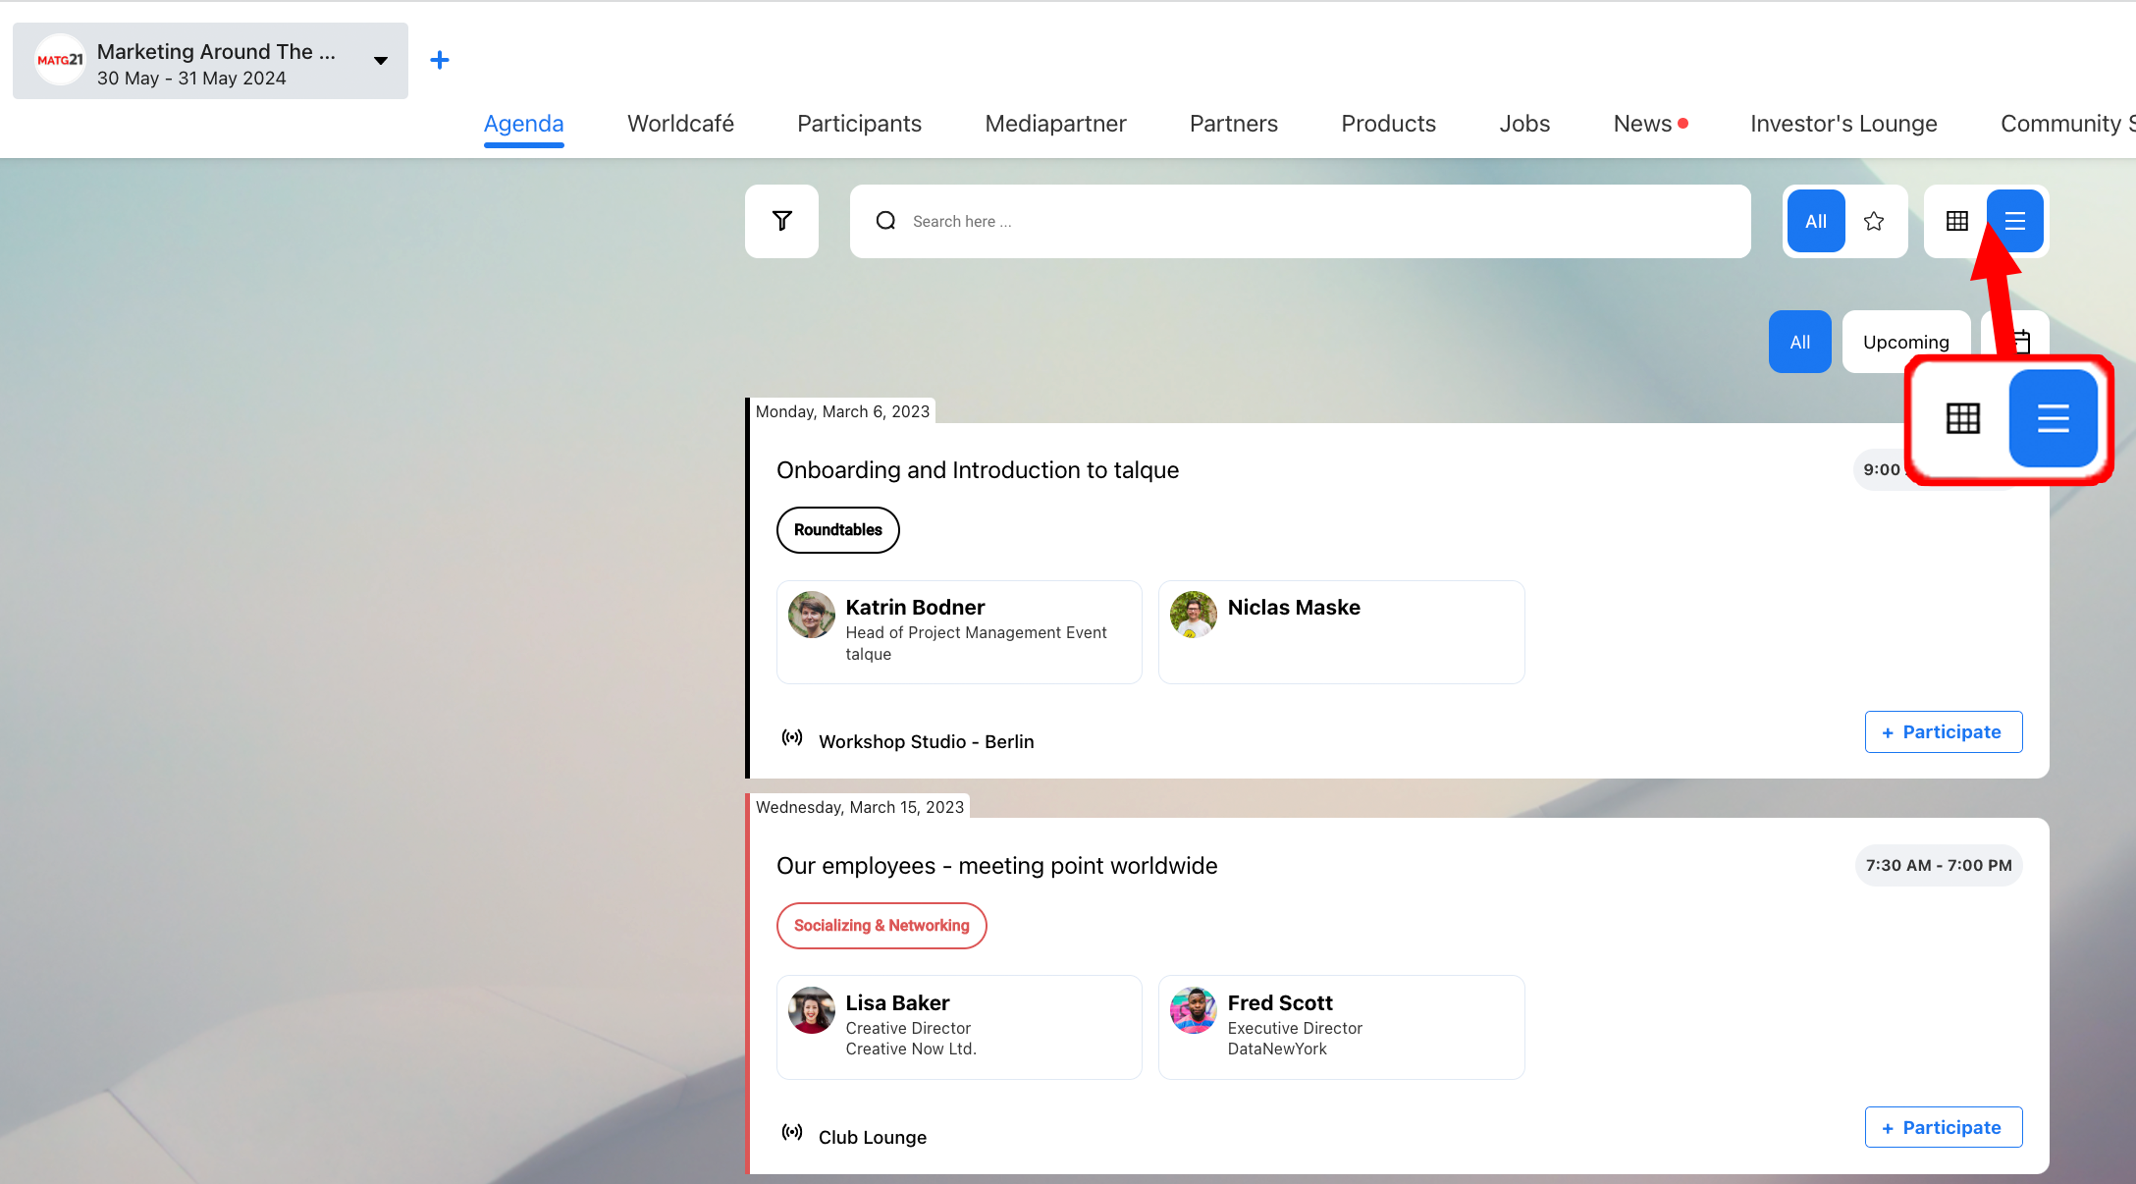Go to the Investor's Lounge tab
Viewport: 2136px width, 1184px height.
1843,124
